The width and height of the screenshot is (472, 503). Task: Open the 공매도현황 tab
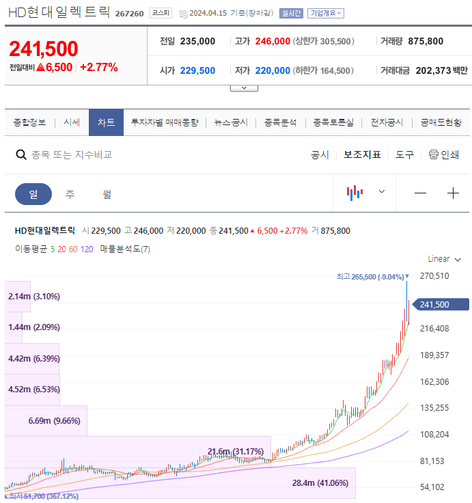point(441,122)
